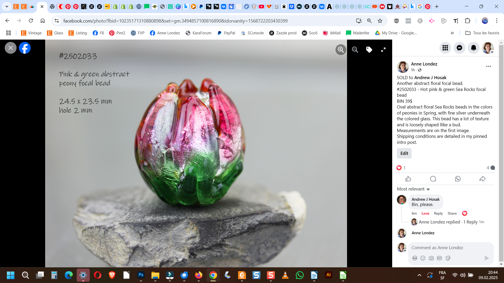Click the Edit button under the post
The height and width of the screenshot is (283, 504).
[x=404, y=153]
